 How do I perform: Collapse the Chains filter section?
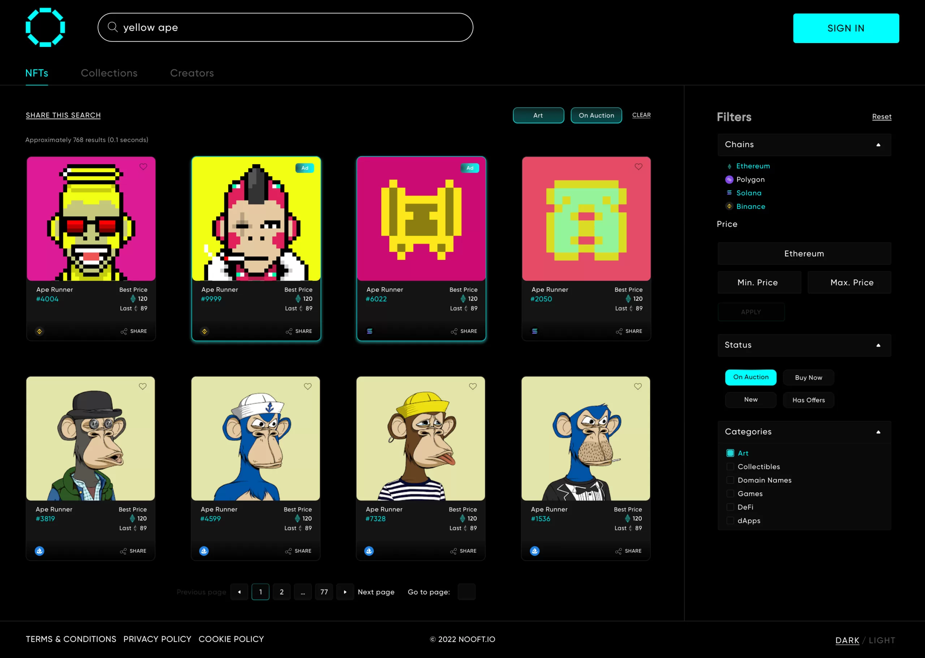click(x=878, y=145)
